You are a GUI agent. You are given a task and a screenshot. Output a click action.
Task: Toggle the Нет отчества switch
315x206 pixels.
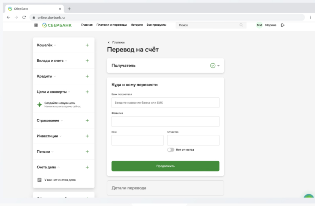[x=171, y=150]
